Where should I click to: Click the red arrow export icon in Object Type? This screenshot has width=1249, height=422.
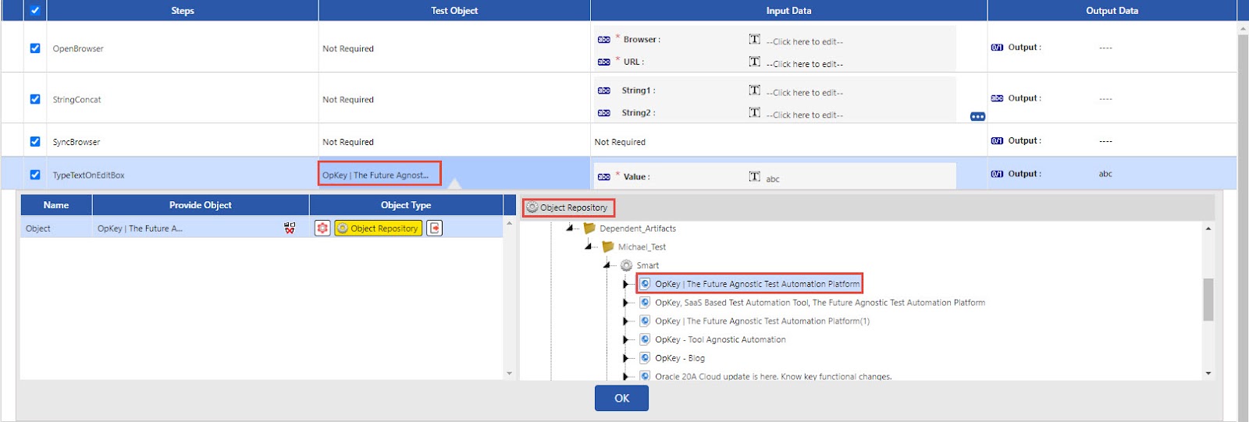tap(435, 228)
